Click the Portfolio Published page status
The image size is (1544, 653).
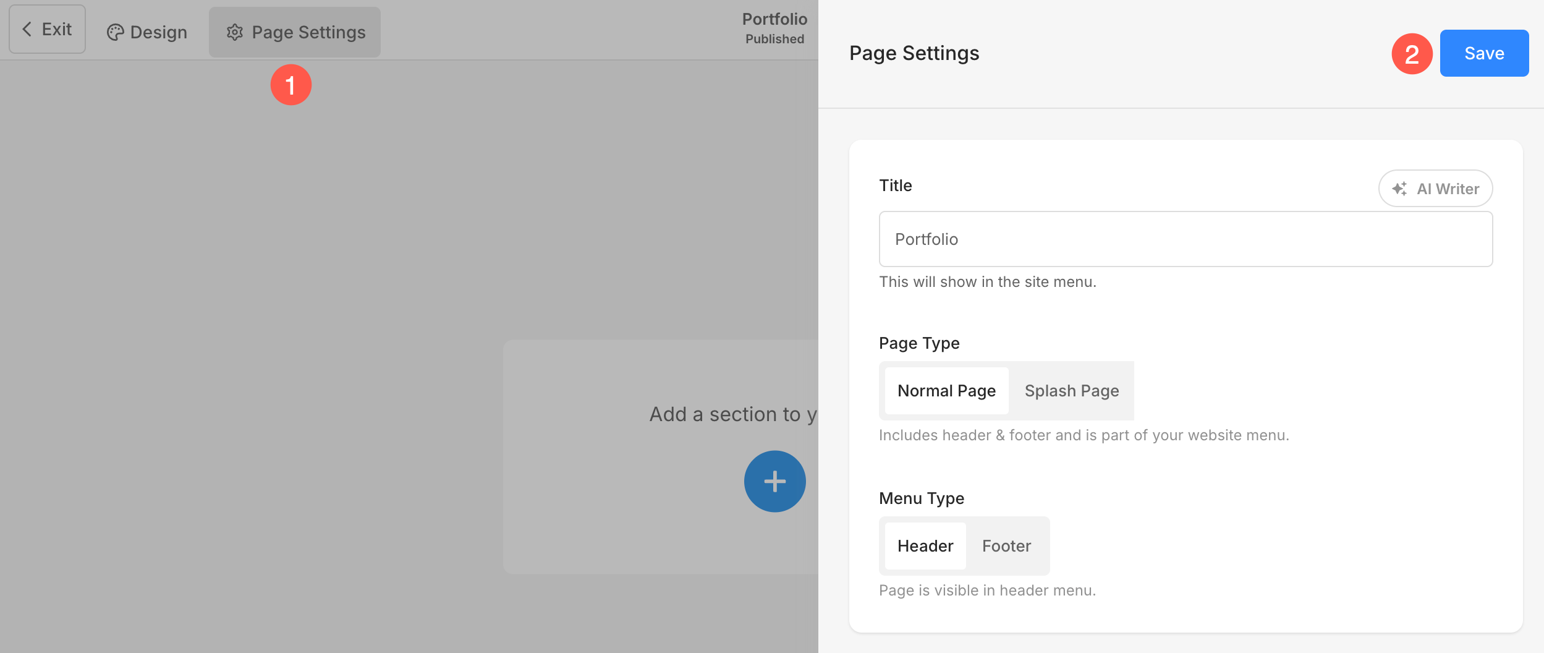click(774, 28)
